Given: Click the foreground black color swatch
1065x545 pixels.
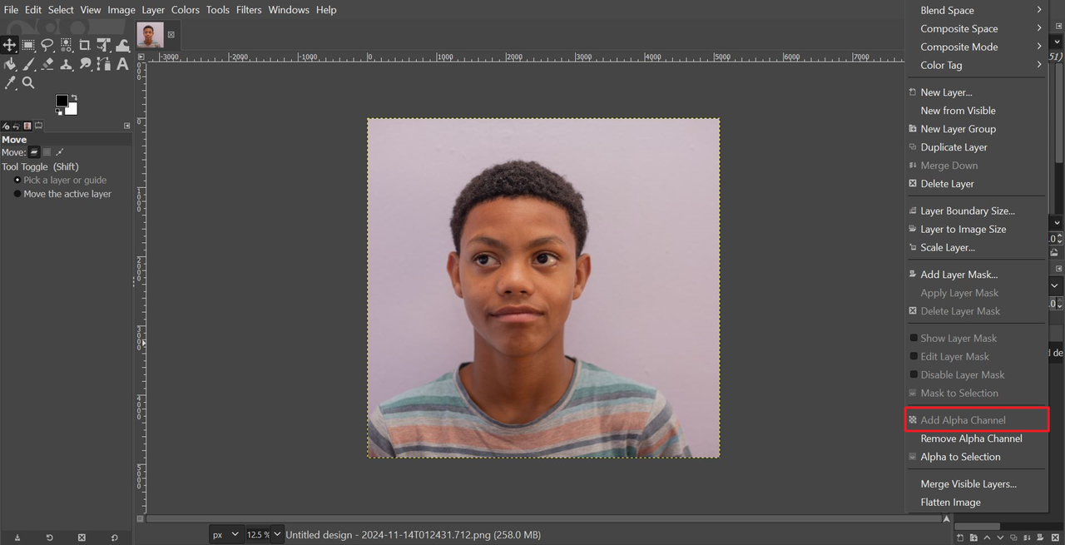Looking at the screenshot, I should pyautogui.click(x=61, y=100).
